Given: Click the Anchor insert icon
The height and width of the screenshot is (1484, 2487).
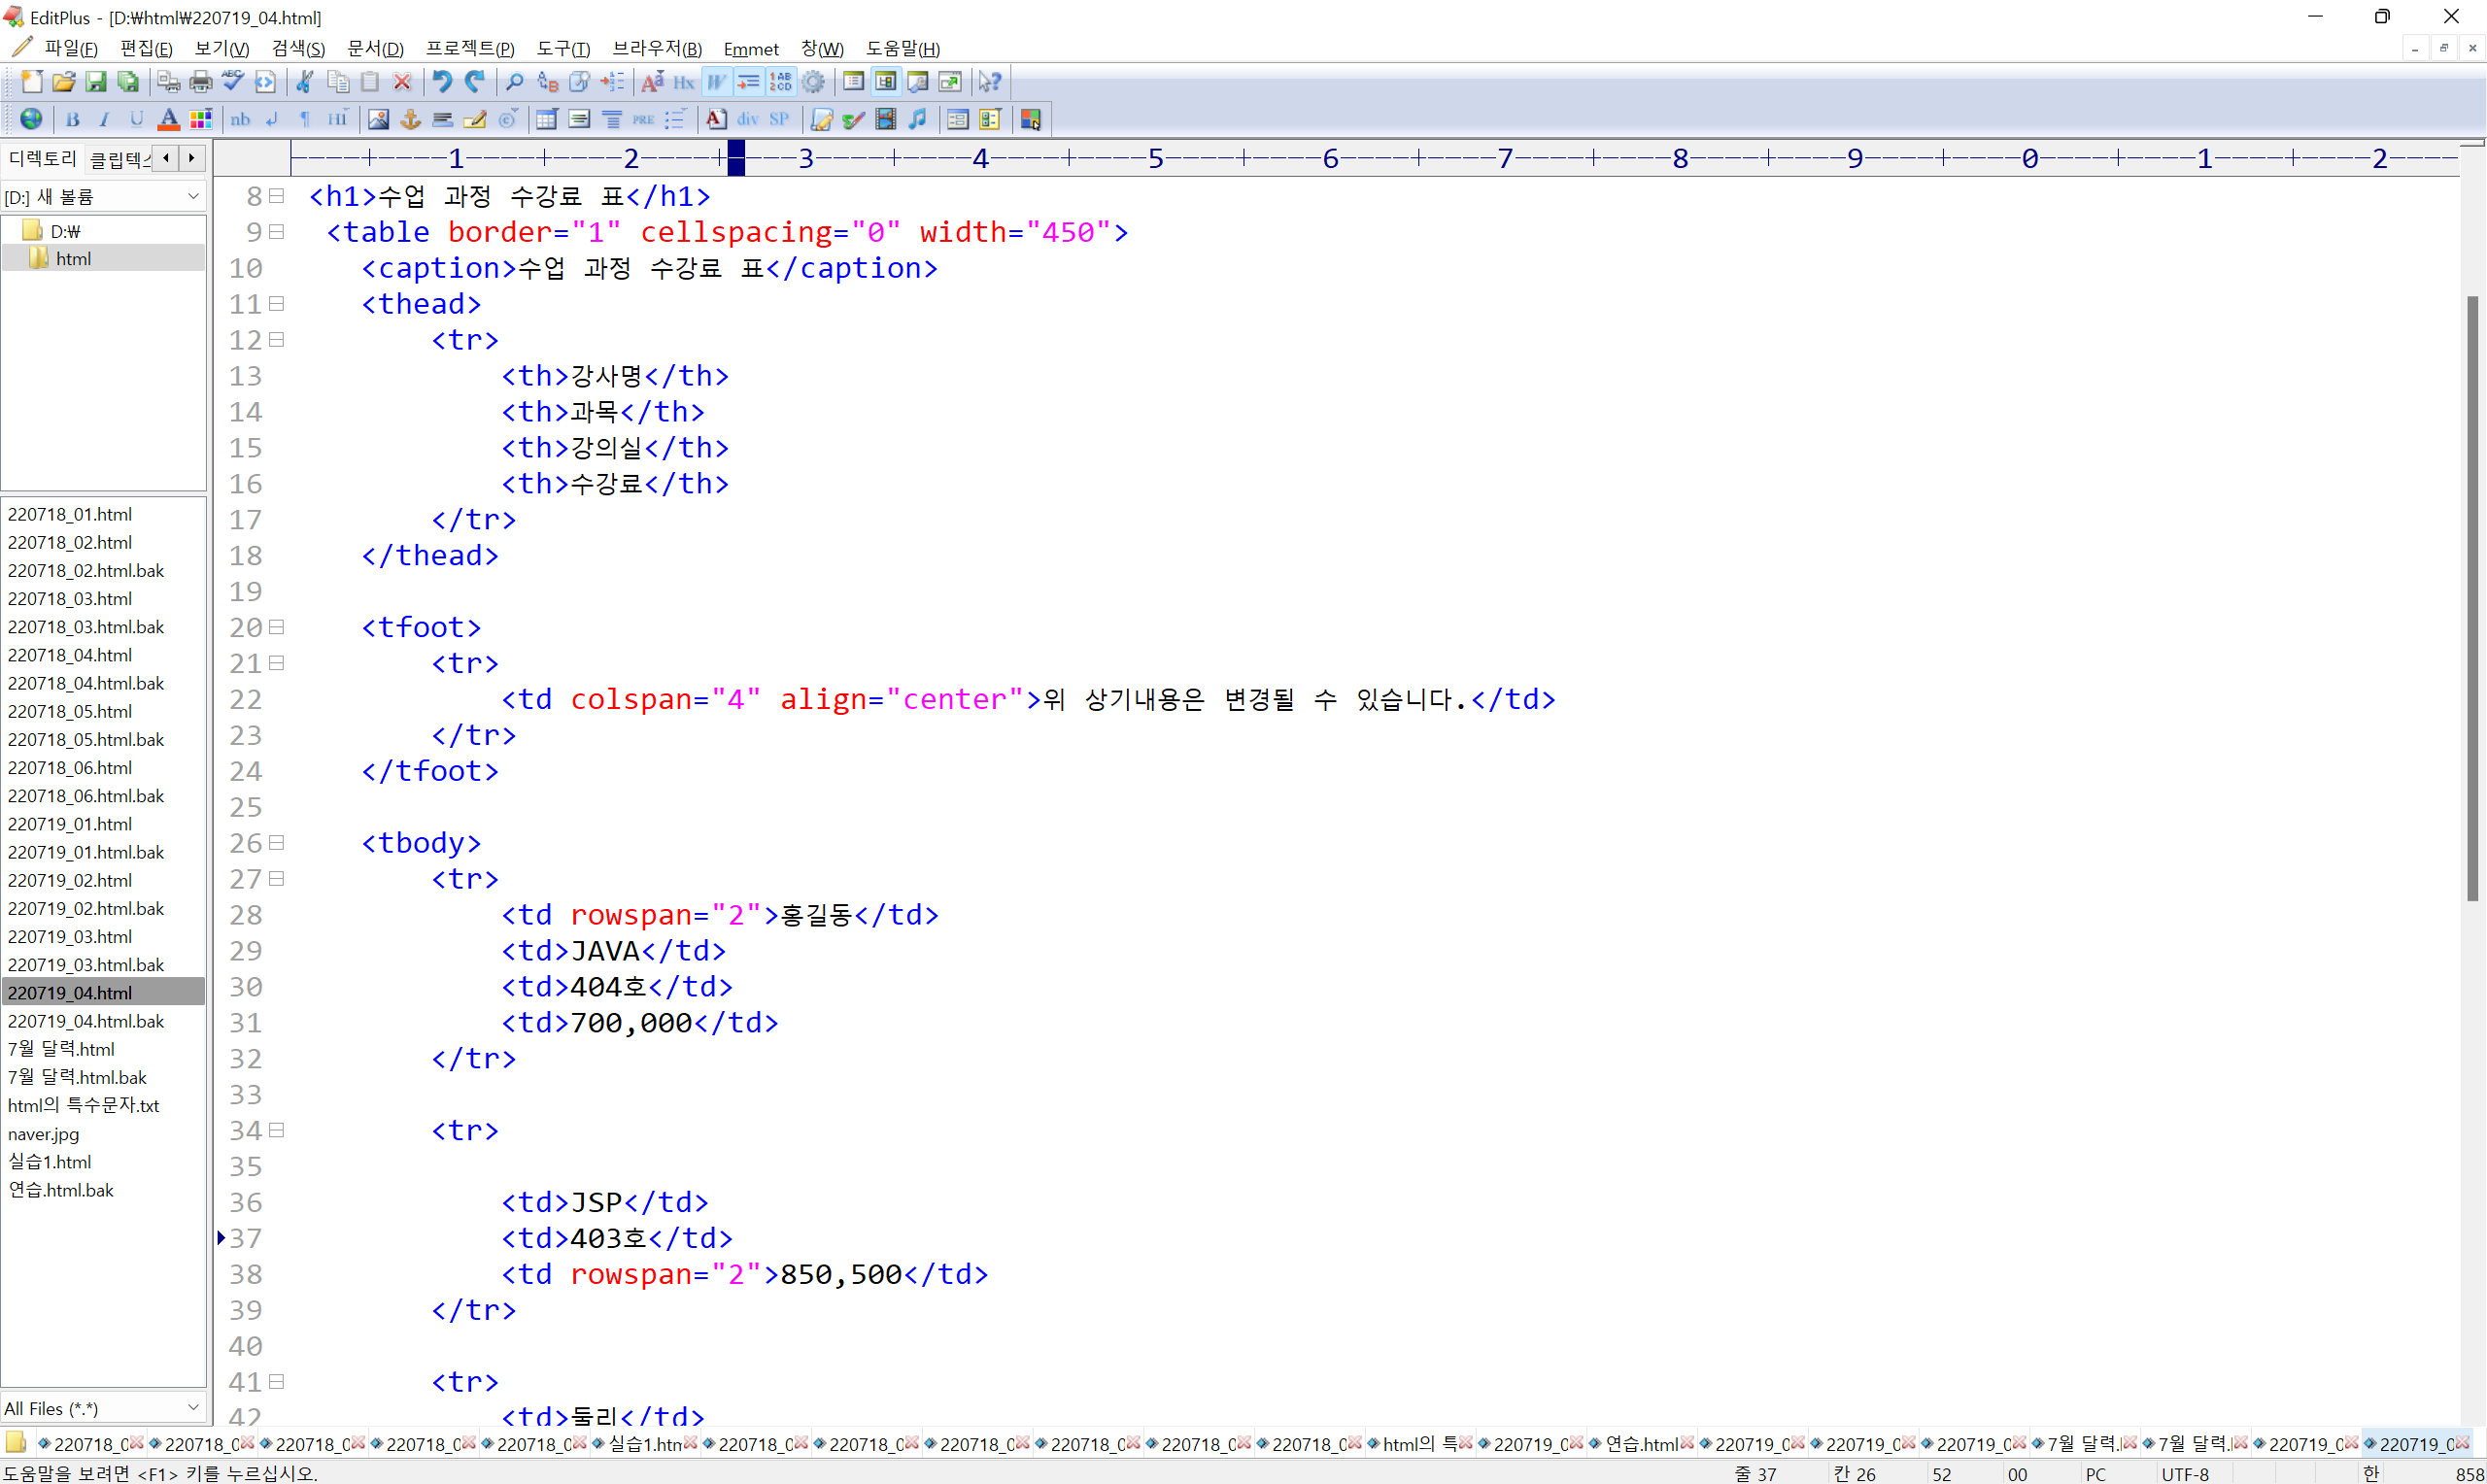Looking at the screenshot, I should 410,119.
